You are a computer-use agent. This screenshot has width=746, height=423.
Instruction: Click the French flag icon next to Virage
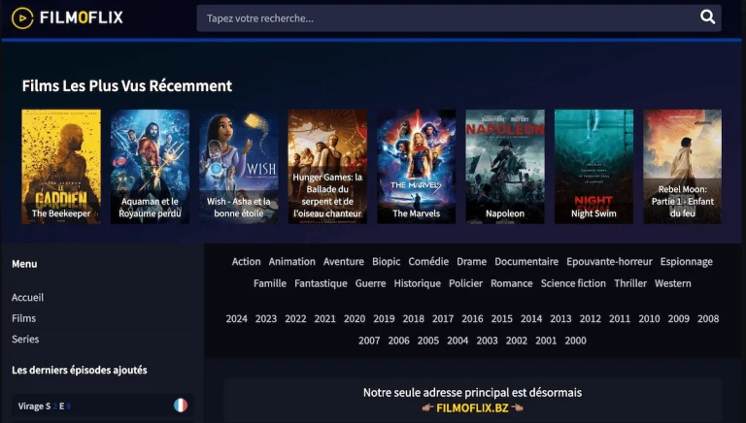coord(181,406)
